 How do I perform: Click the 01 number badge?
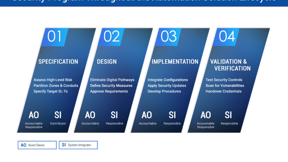pos(55,37)
